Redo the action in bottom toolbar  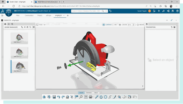coord(63,97)
